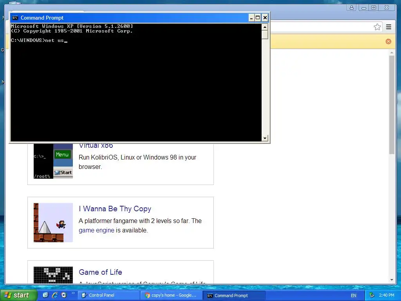401x301 pixels.
Task: Click the 2:40 PM clock
Action: [387, 296]
